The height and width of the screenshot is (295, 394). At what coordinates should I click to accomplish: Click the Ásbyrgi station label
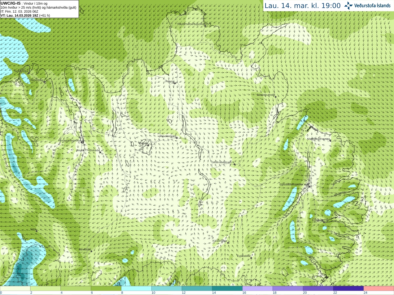tap(169, 81)
